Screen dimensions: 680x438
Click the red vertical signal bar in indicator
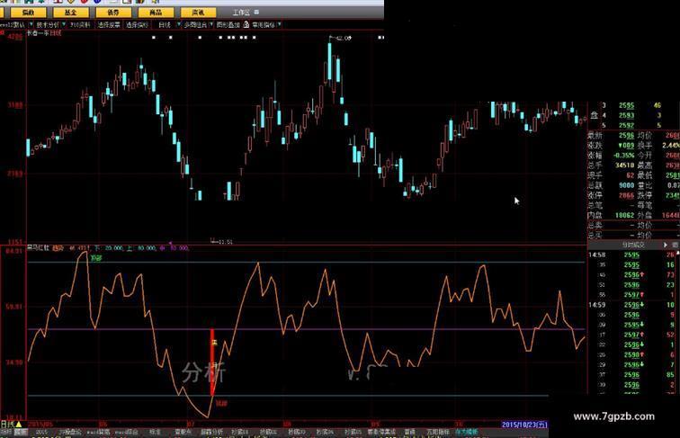click(212, 362)
